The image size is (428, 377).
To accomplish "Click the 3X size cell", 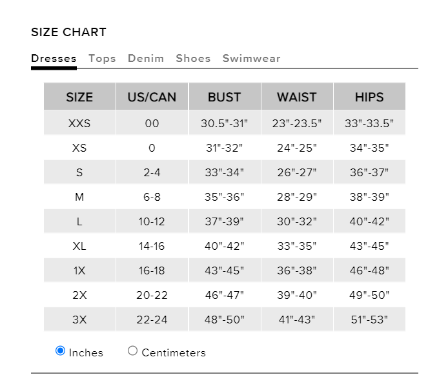I will (79, 320).
